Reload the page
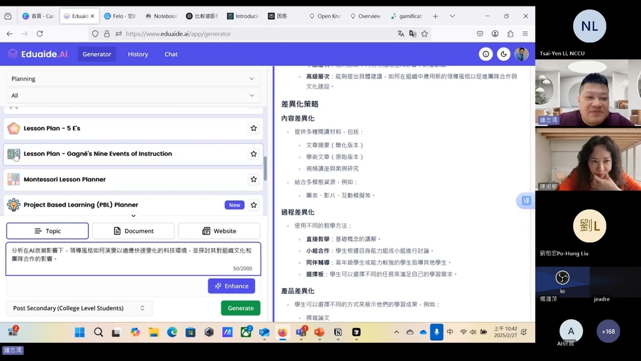 (40, 34)
